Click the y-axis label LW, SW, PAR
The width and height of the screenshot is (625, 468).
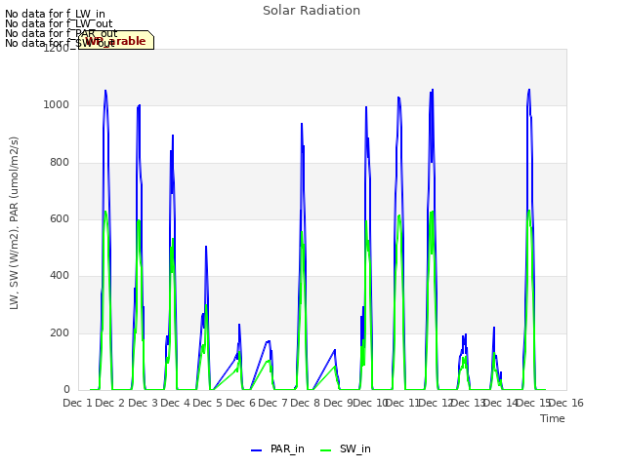(14, 223)
